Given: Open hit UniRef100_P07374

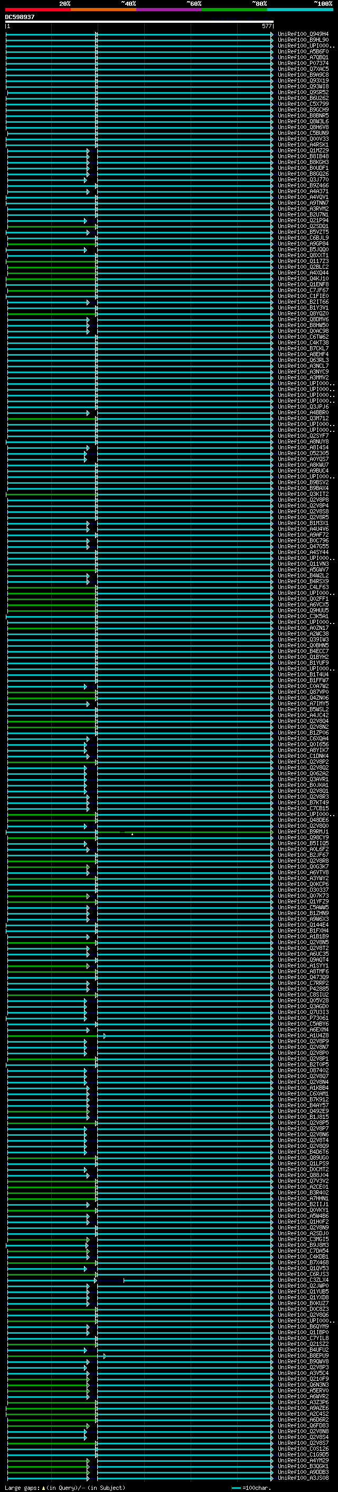Looking at the screenshot, I should click(x=303, y=63).
